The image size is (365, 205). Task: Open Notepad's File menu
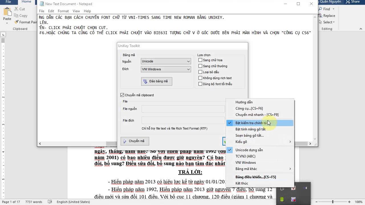42,11
